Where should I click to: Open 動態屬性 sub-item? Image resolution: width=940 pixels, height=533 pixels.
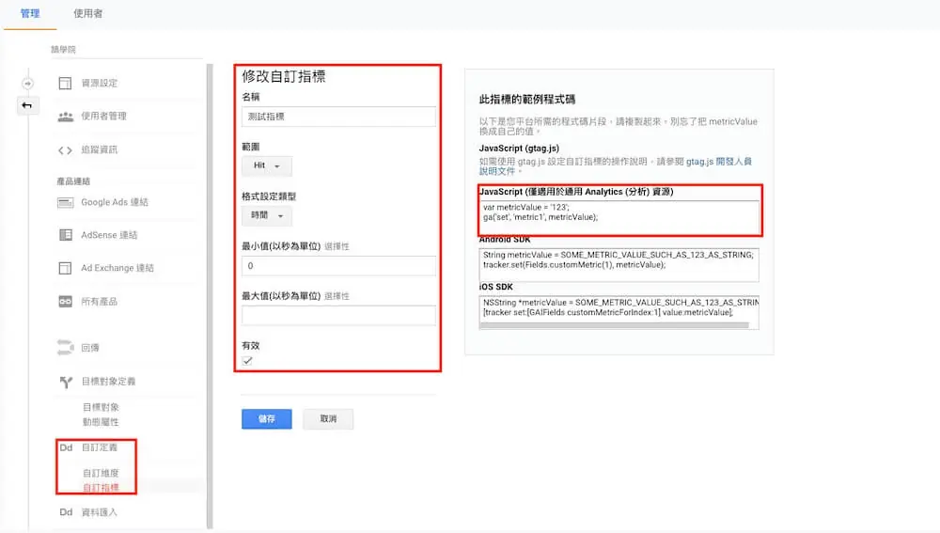(x=101, y=422)
